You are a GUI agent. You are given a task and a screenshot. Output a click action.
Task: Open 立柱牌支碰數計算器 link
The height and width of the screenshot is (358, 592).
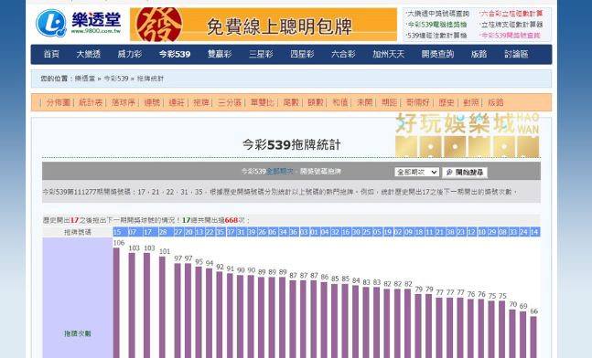tap(511, 25)
